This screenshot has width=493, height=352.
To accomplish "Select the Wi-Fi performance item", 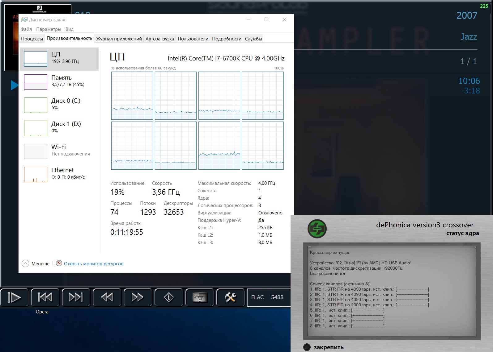I will (x=59, y=151).
